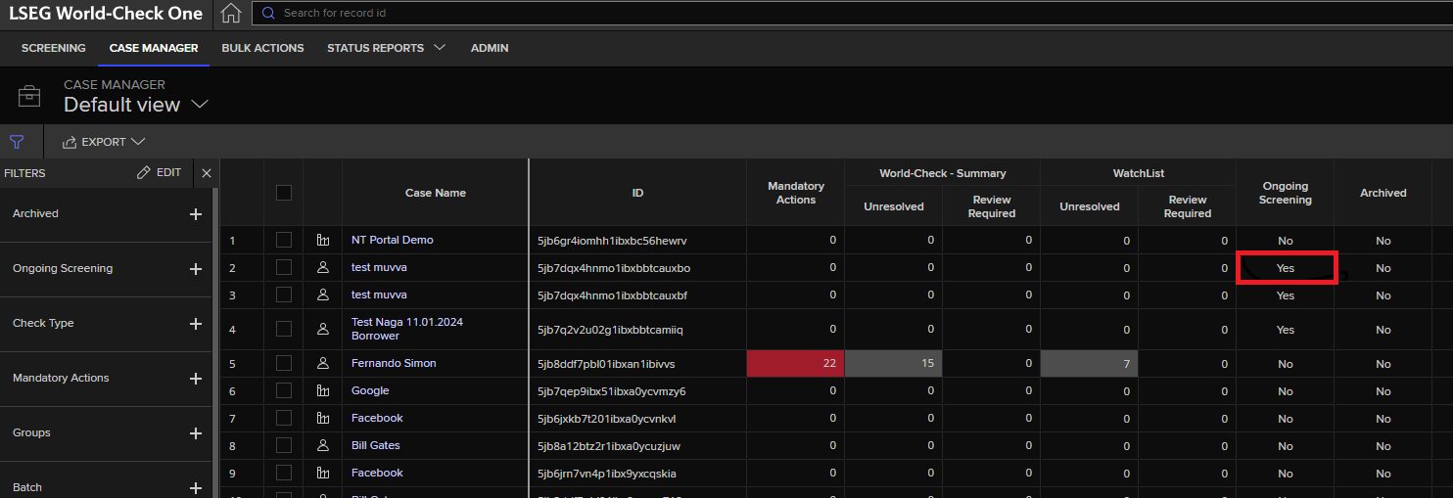The width and height of the screenshot is (1453, 498).
Task: Click the magnifier icon in search bar
Action: pos(268,14)
